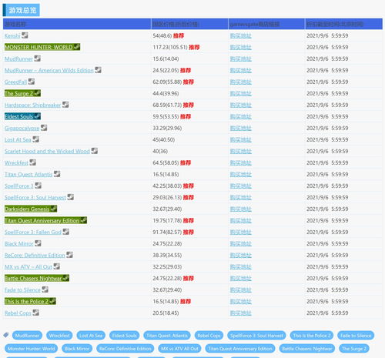The height and width of the screenshot is (358, 385).
Task: Click the Steam icon beside Hardspace: Shipbreaker
Action: coord(65,105)
